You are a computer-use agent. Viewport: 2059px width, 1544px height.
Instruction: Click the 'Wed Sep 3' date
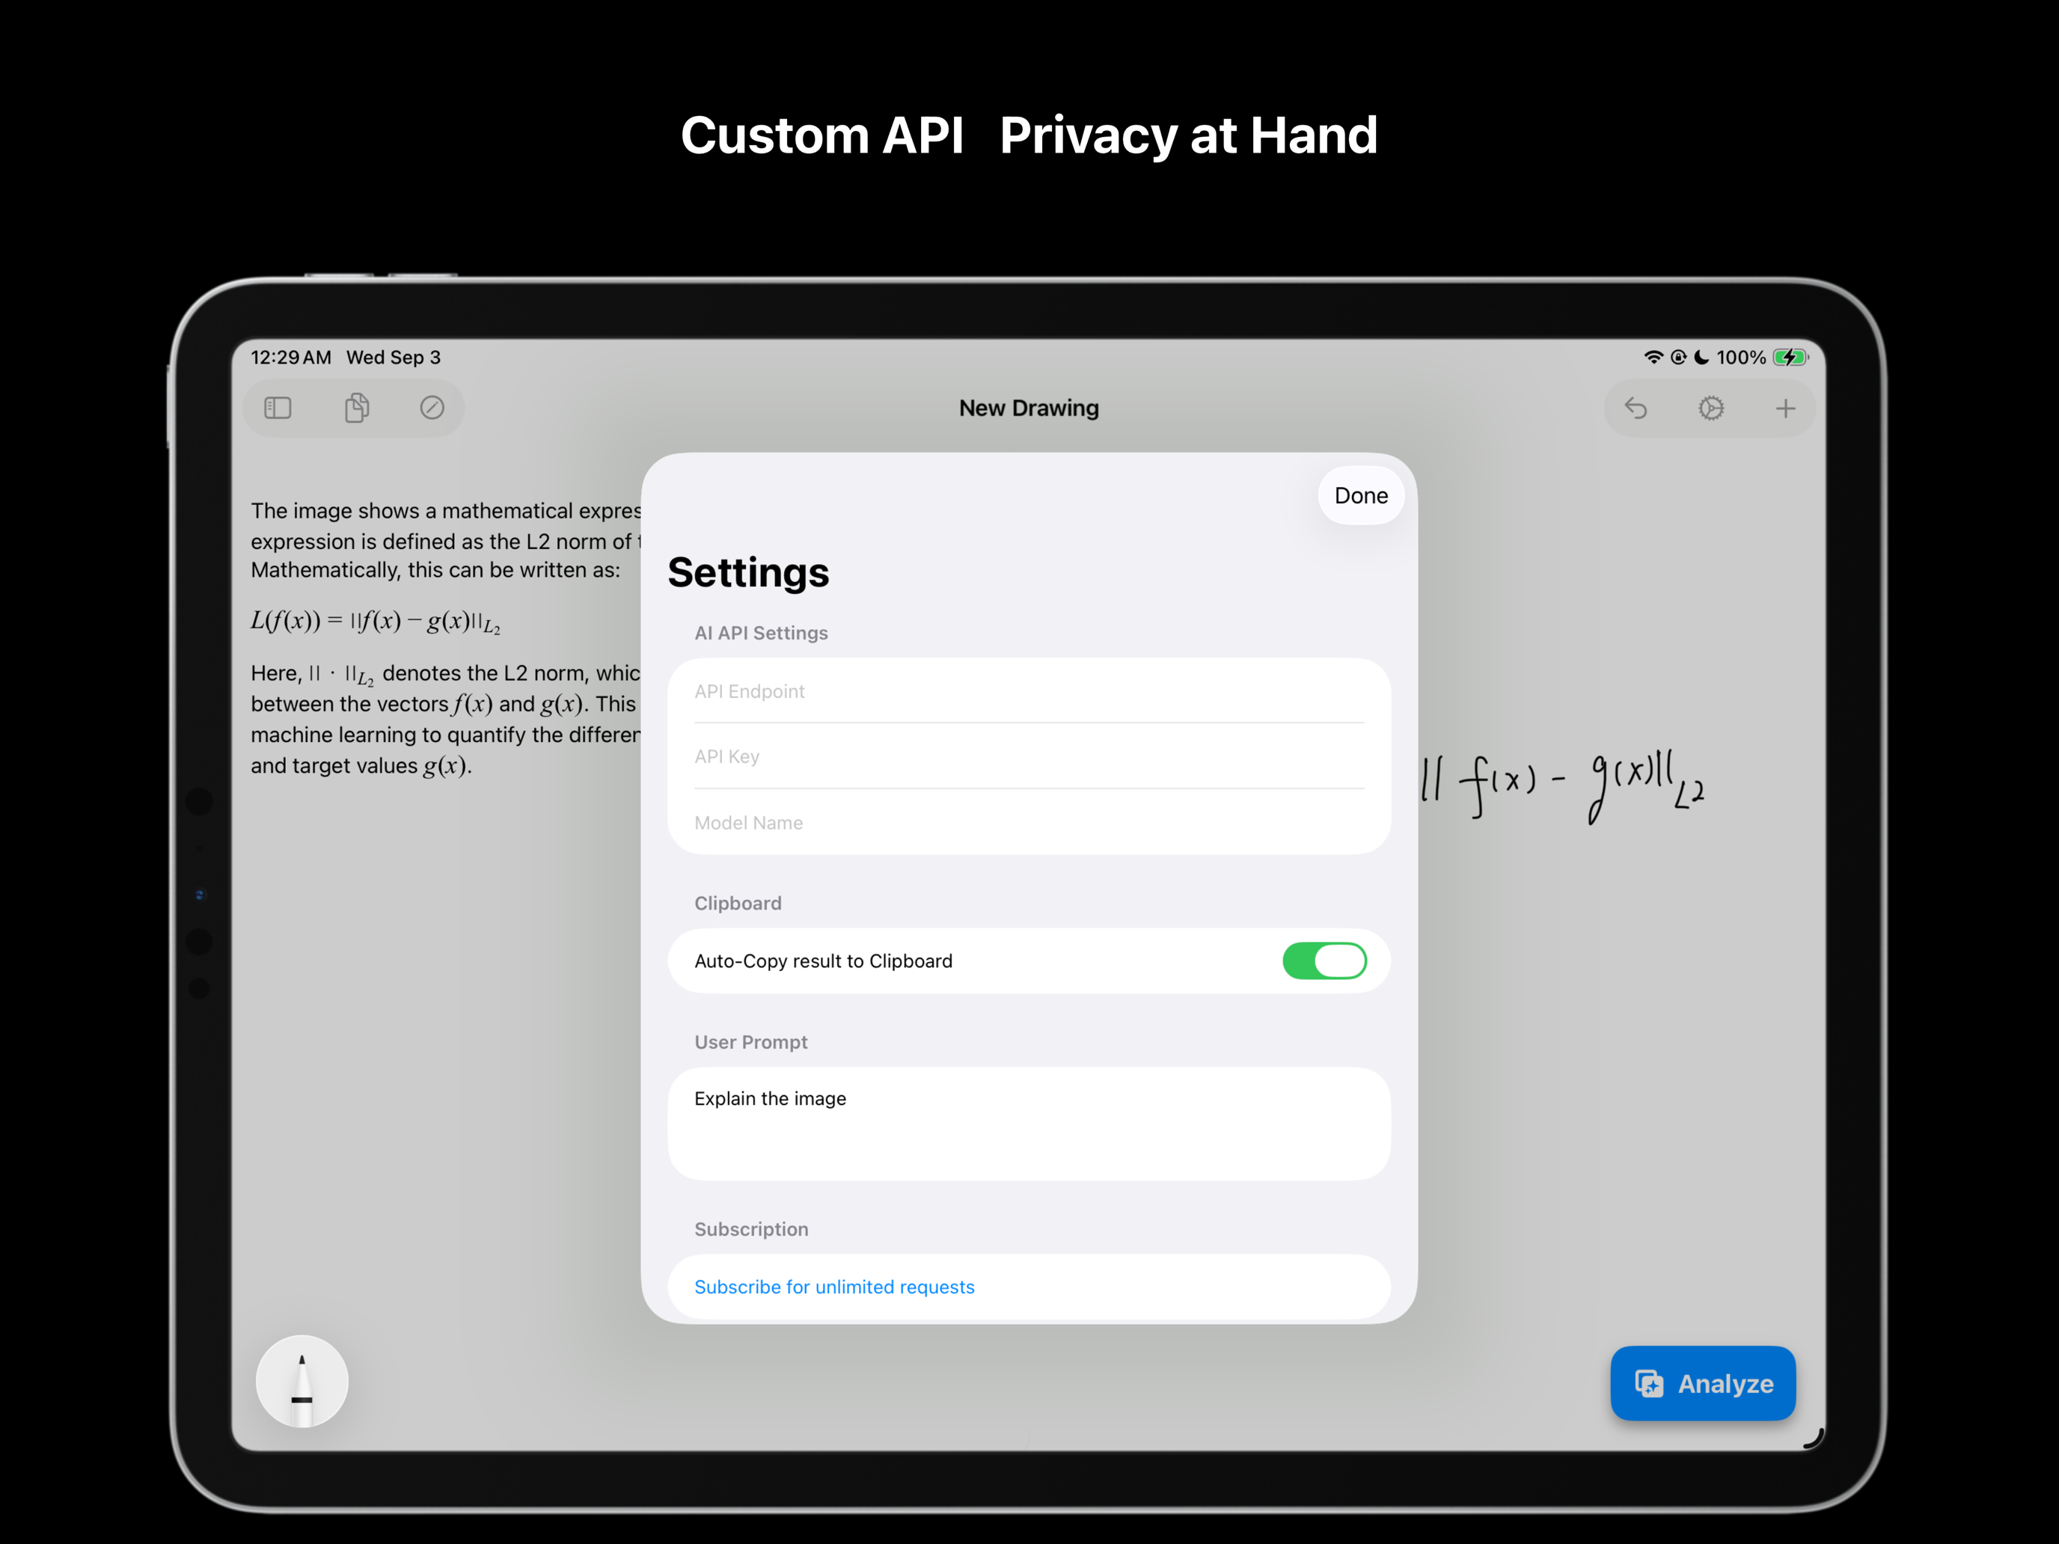[x=394, y=358]
